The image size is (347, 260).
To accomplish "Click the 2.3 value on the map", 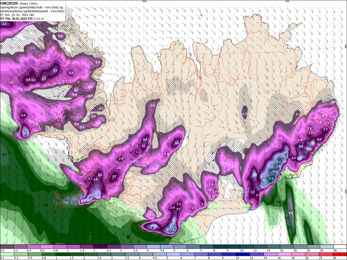I will (x=203, y=204).
